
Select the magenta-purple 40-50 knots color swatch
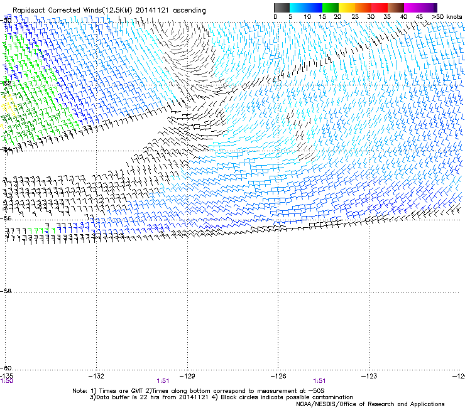[x=420, y=8]
